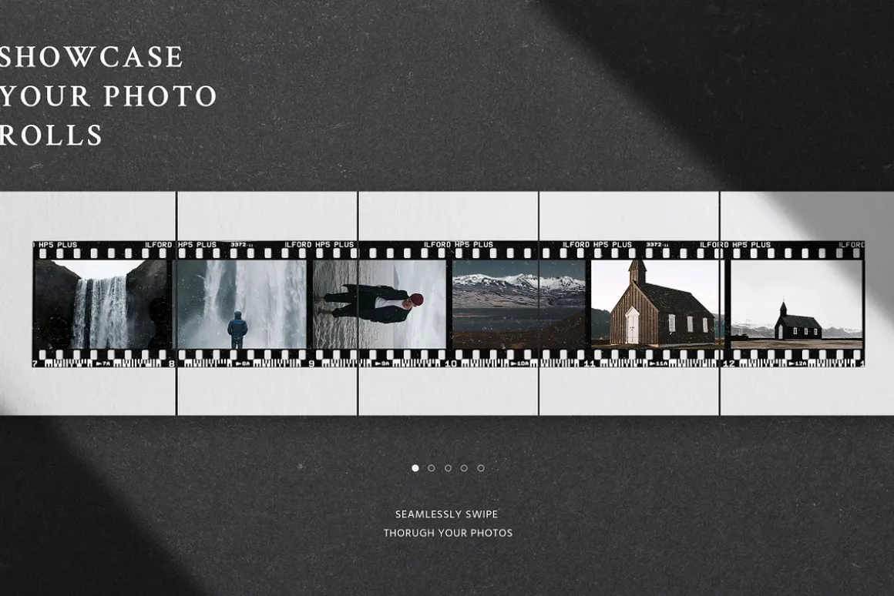Click the 'SEAMLESSLY SWIPE' caption line
The height and width of the screenshot is (596, 894).
[446, 514]
